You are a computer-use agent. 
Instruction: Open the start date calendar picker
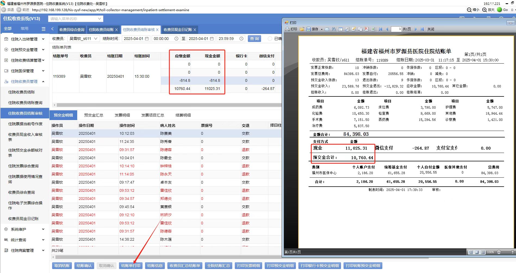click(x=147, y=39)
